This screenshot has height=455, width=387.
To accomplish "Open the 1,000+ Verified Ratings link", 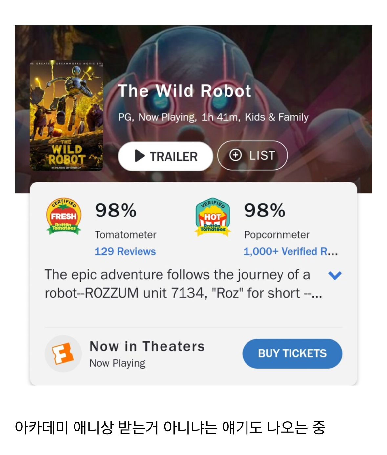I will tap(290, 251).
